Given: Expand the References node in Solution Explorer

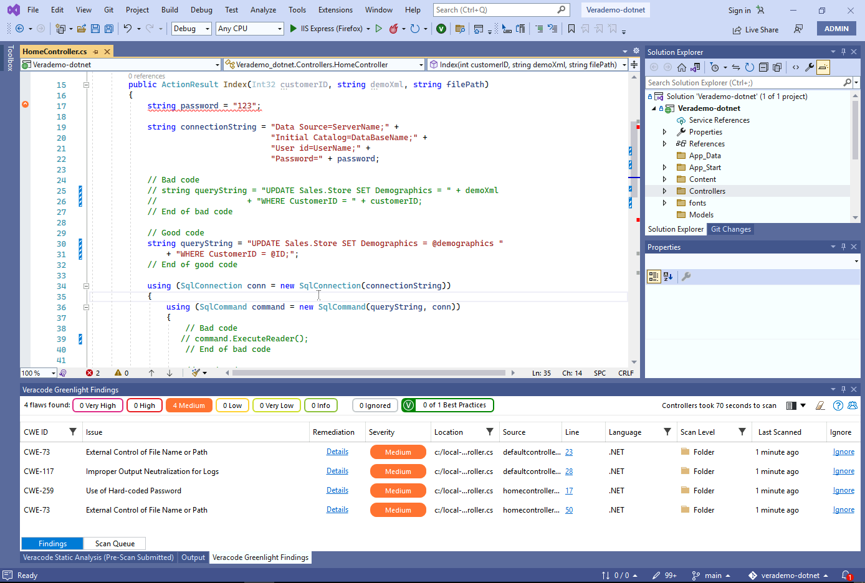Looking at the screenshot, I should coord(664,144).
